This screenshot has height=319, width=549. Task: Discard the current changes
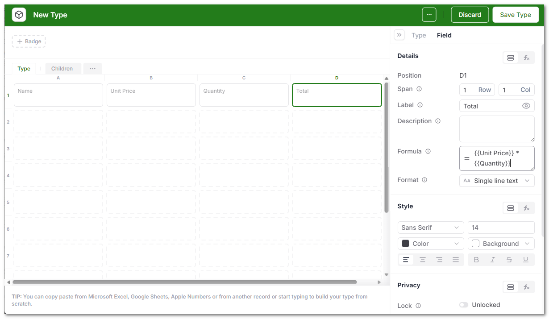coord(470,14)
